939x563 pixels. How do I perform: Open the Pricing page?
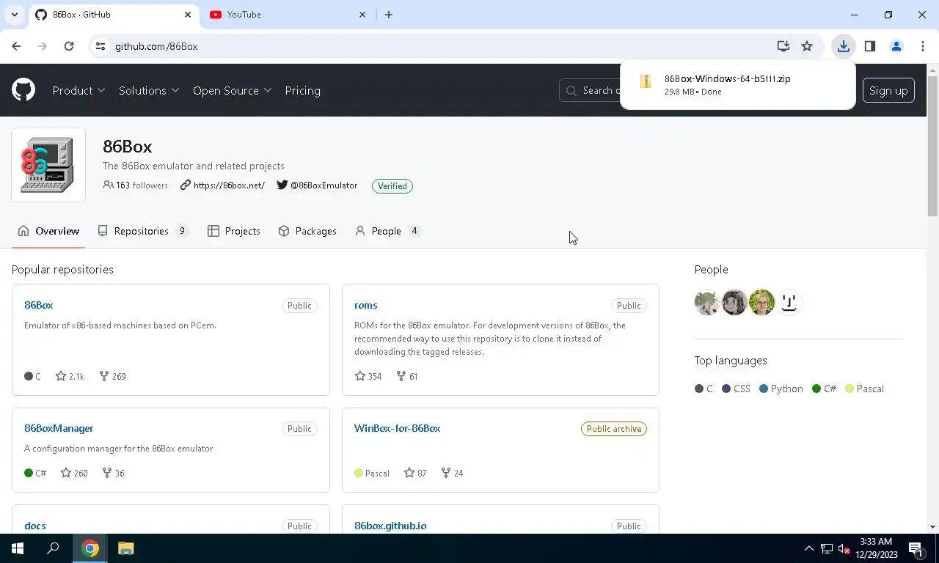302,90
